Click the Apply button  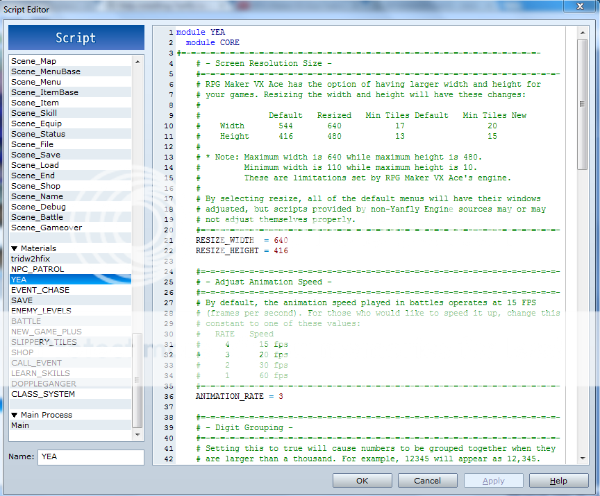(493, 481)
